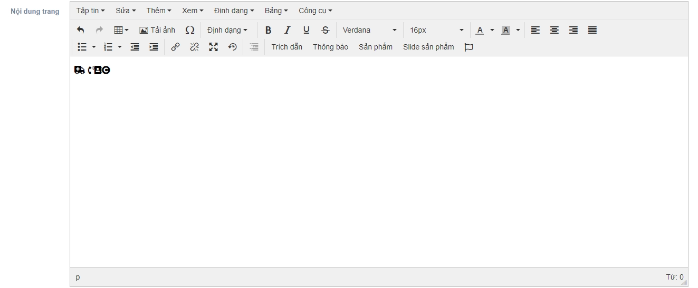The height and width of the screenshot is (288, 698).
Task: Open the Verdana font family dropdown
Action: pos(369,30)
